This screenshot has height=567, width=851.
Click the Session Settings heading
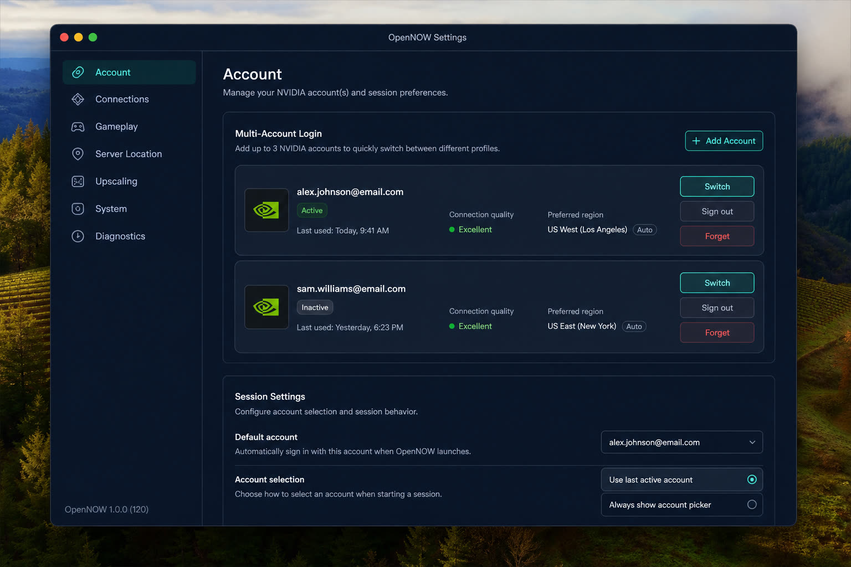pos(270,397)
